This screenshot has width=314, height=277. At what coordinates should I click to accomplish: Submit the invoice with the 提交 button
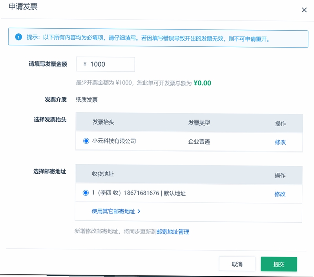(279, 264)
